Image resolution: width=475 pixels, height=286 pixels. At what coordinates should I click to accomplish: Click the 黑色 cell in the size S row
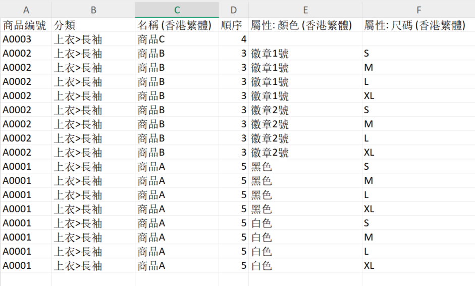point(305,167)
